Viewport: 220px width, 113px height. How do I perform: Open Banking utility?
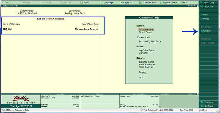[x=143, y=53]
